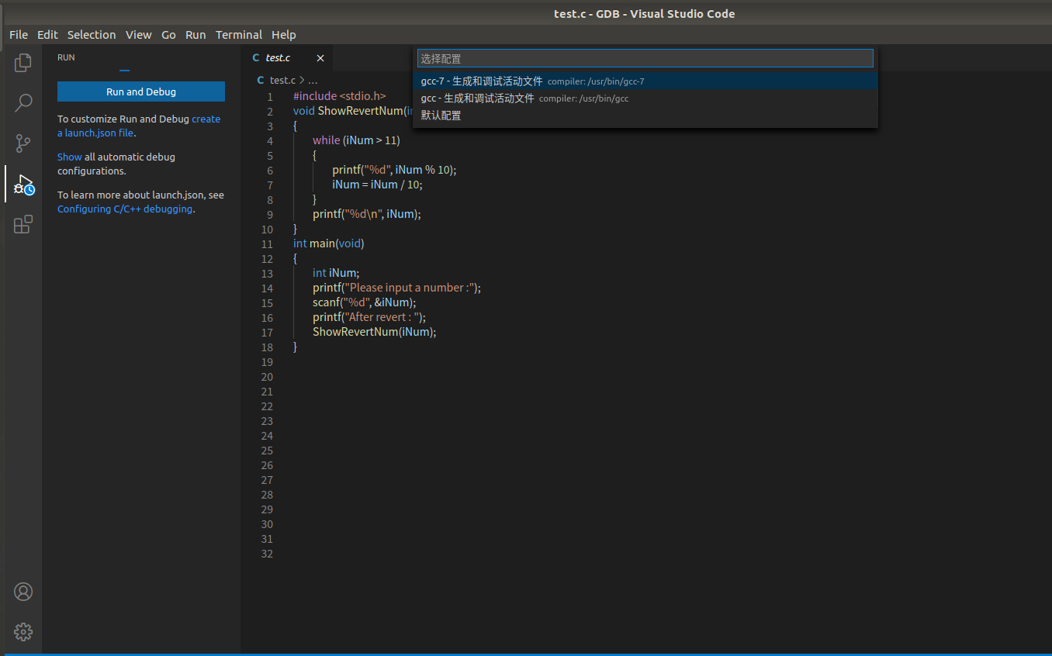Open the Search view icon

(23, 102)
